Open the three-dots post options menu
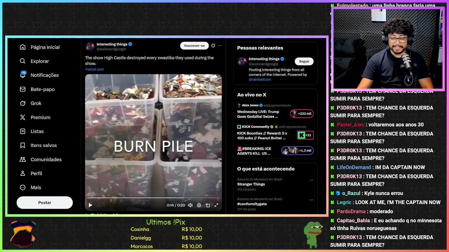449x252 pixels. 220,45
